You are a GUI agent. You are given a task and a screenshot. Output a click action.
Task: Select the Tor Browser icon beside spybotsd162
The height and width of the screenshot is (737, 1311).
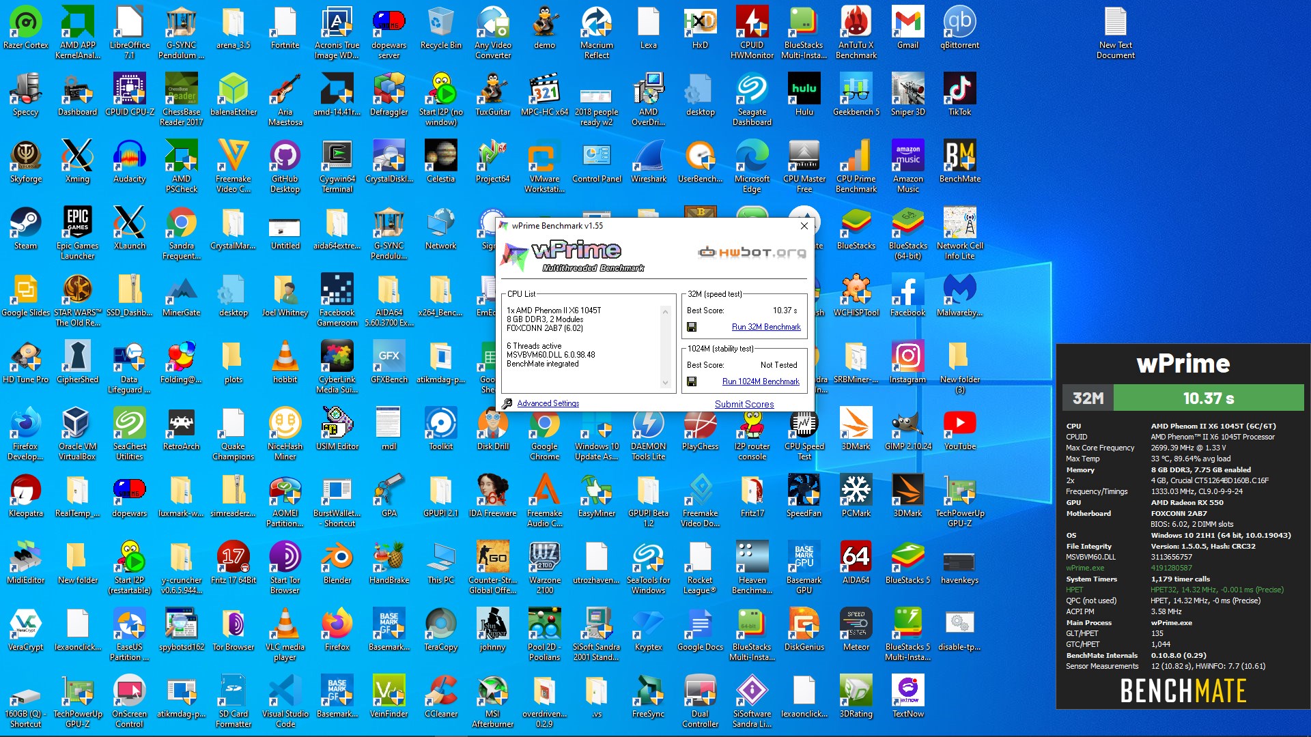[x=234, y=631]
